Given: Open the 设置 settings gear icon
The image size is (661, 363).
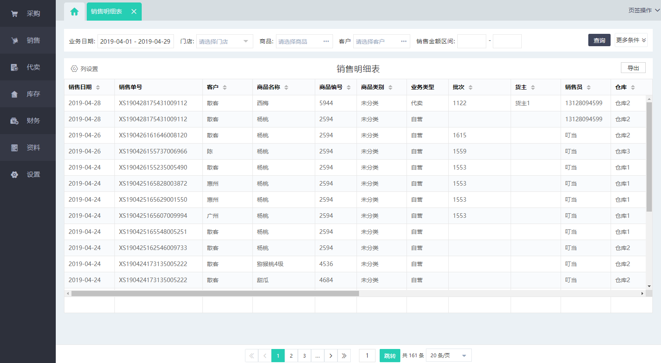Looking at the screenshot, I should pyautogui.click(x=14, y=174).
